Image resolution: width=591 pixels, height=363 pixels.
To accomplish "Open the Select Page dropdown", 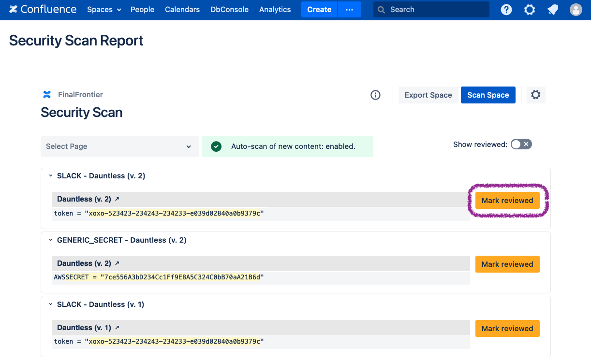I will click(x=119, y=146).
